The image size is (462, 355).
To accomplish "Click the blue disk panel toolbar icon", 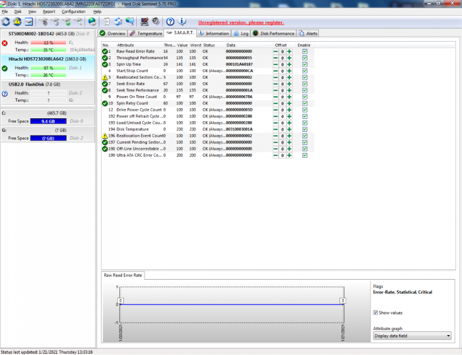I will pyautogui.click(x=29, y=21).
